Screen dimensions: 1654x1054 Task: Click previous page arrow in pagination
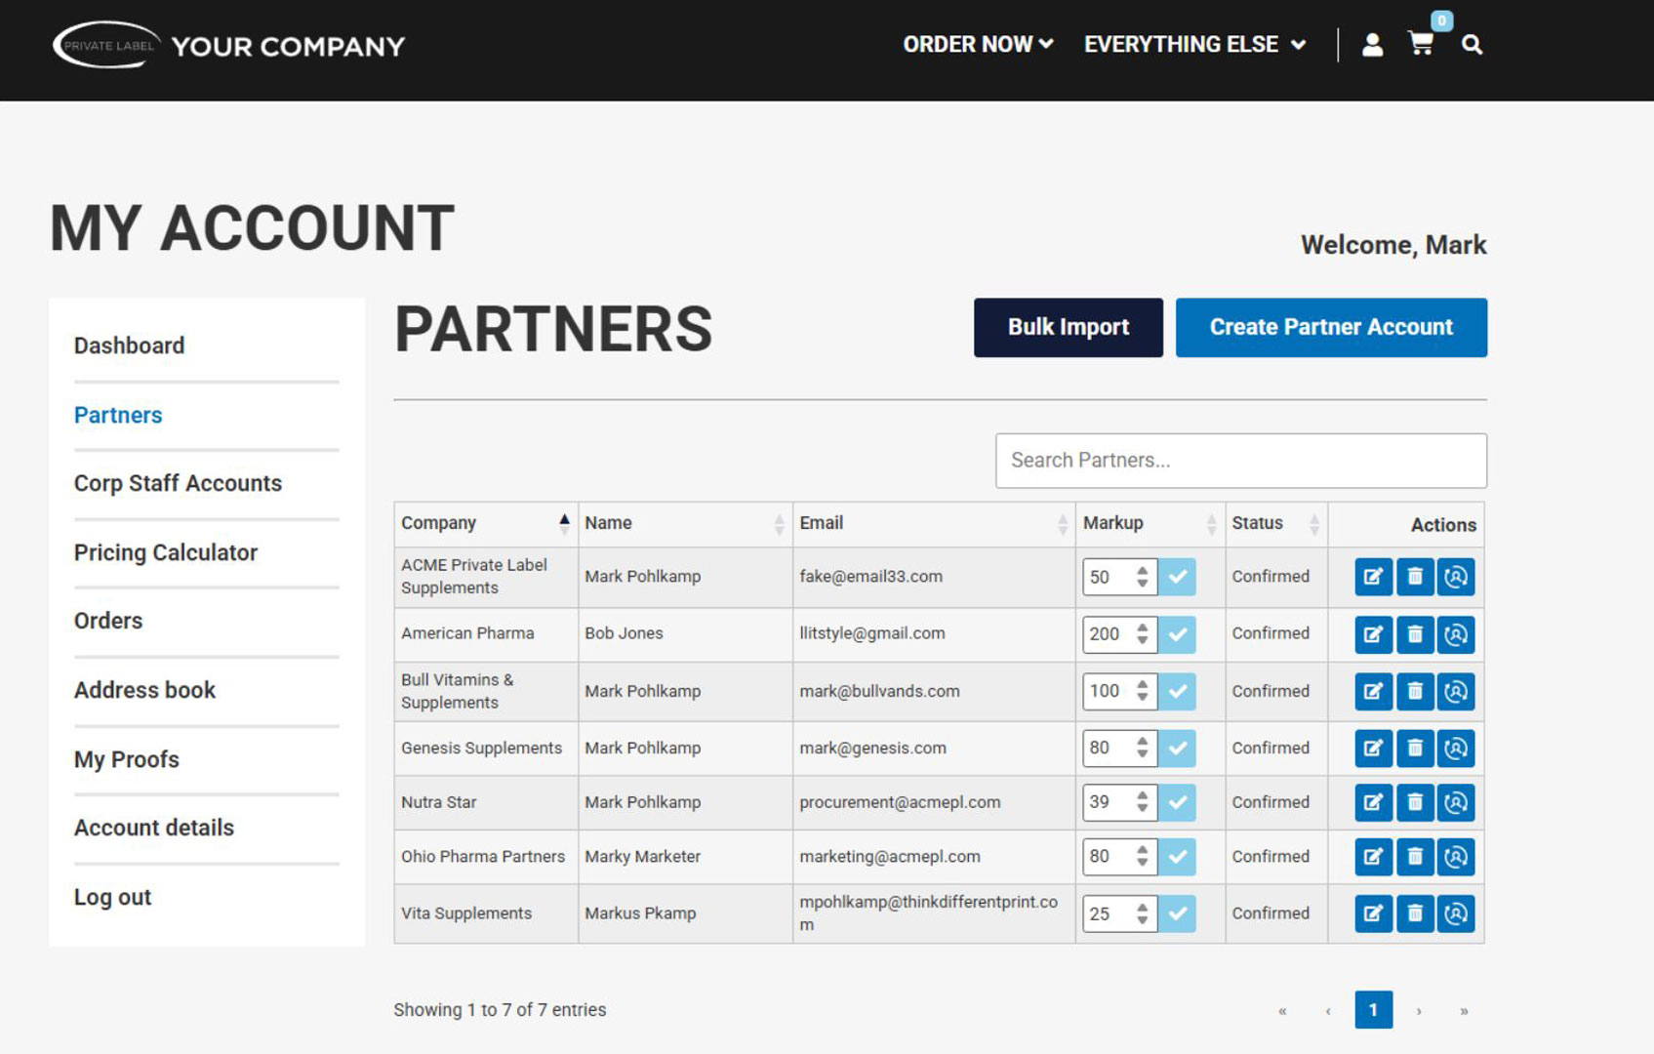point(1328,1011)
